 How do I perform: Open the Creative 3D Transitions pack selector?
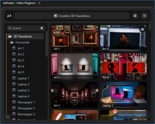[72, 16]
